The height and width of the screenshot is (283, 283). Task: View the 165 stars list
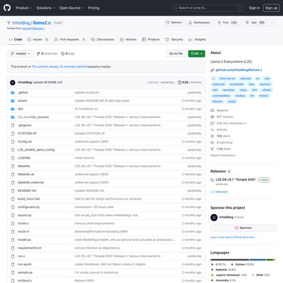(x=220, y=136)
